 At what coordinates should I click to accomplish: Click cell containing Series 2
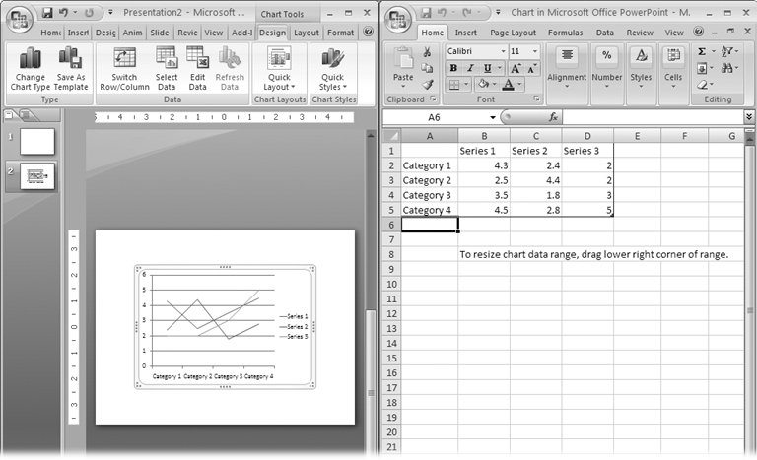tap(535, 151)
